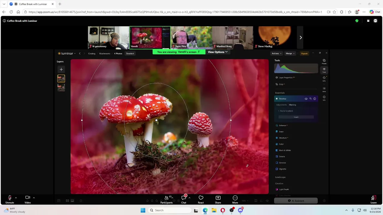Invert the radial gradient mask
383x215 pixels.
(296, 117)
